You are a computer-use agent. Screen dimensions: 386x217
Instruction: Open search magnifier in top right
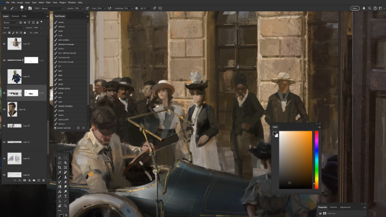(x=369, y=8)
